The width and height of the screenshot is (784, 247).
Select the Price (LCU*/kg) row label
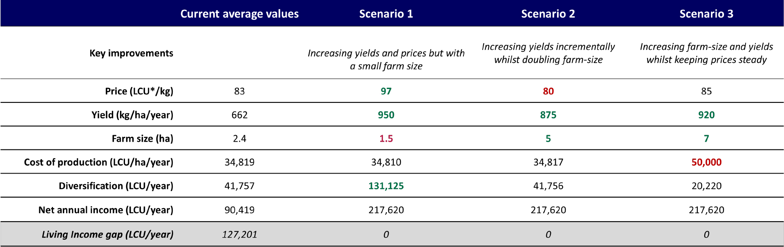coord(139,91)
